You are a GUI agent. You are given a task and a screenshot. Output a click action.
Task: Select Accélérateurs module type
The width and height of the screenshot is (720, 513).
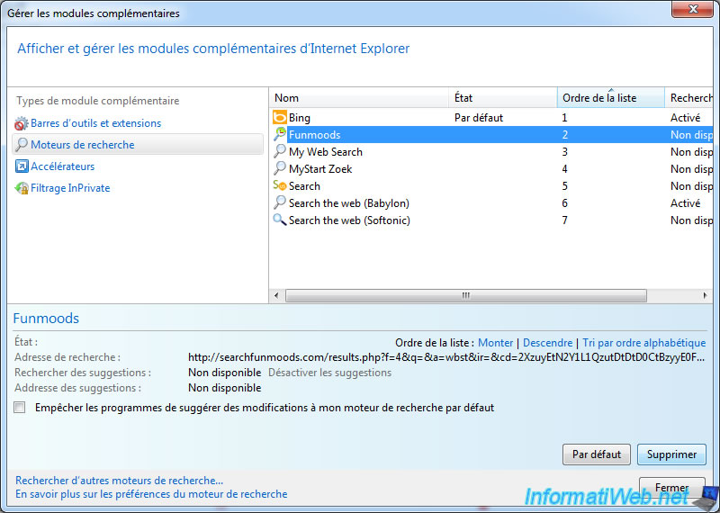pos(62,166)
